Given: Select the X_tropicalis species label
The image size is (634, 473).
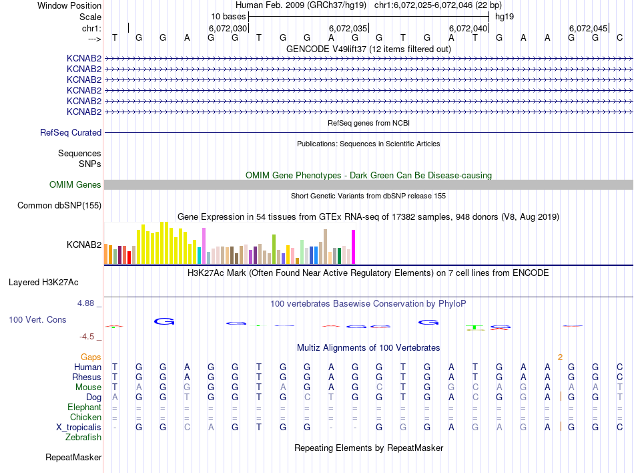Looking at the screenshot, I should point(79,427).
